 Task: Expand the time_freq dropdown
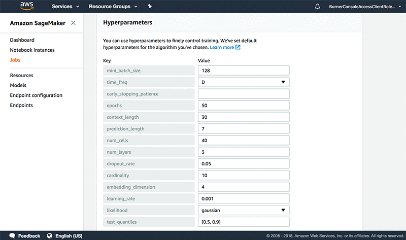(x=244, y=82)
